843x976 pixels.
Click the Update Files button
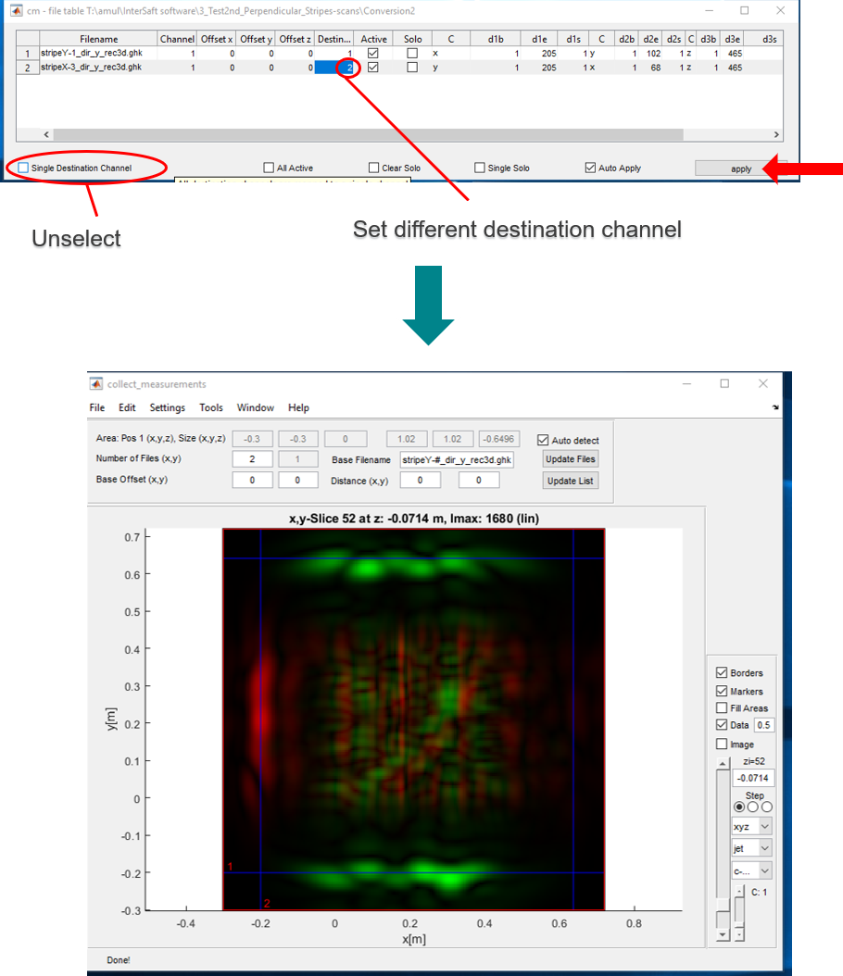[x=571, y=459]
